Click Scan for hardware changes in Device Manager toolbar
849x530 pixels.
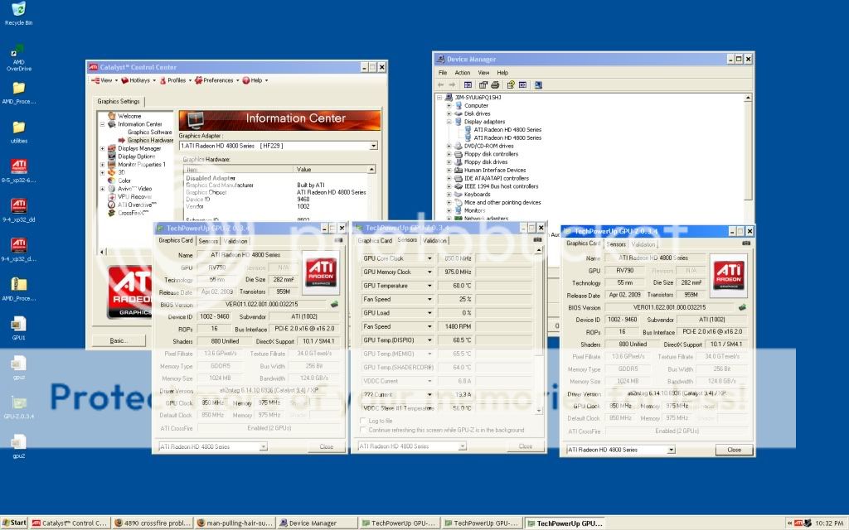click(x=538, y=84)
